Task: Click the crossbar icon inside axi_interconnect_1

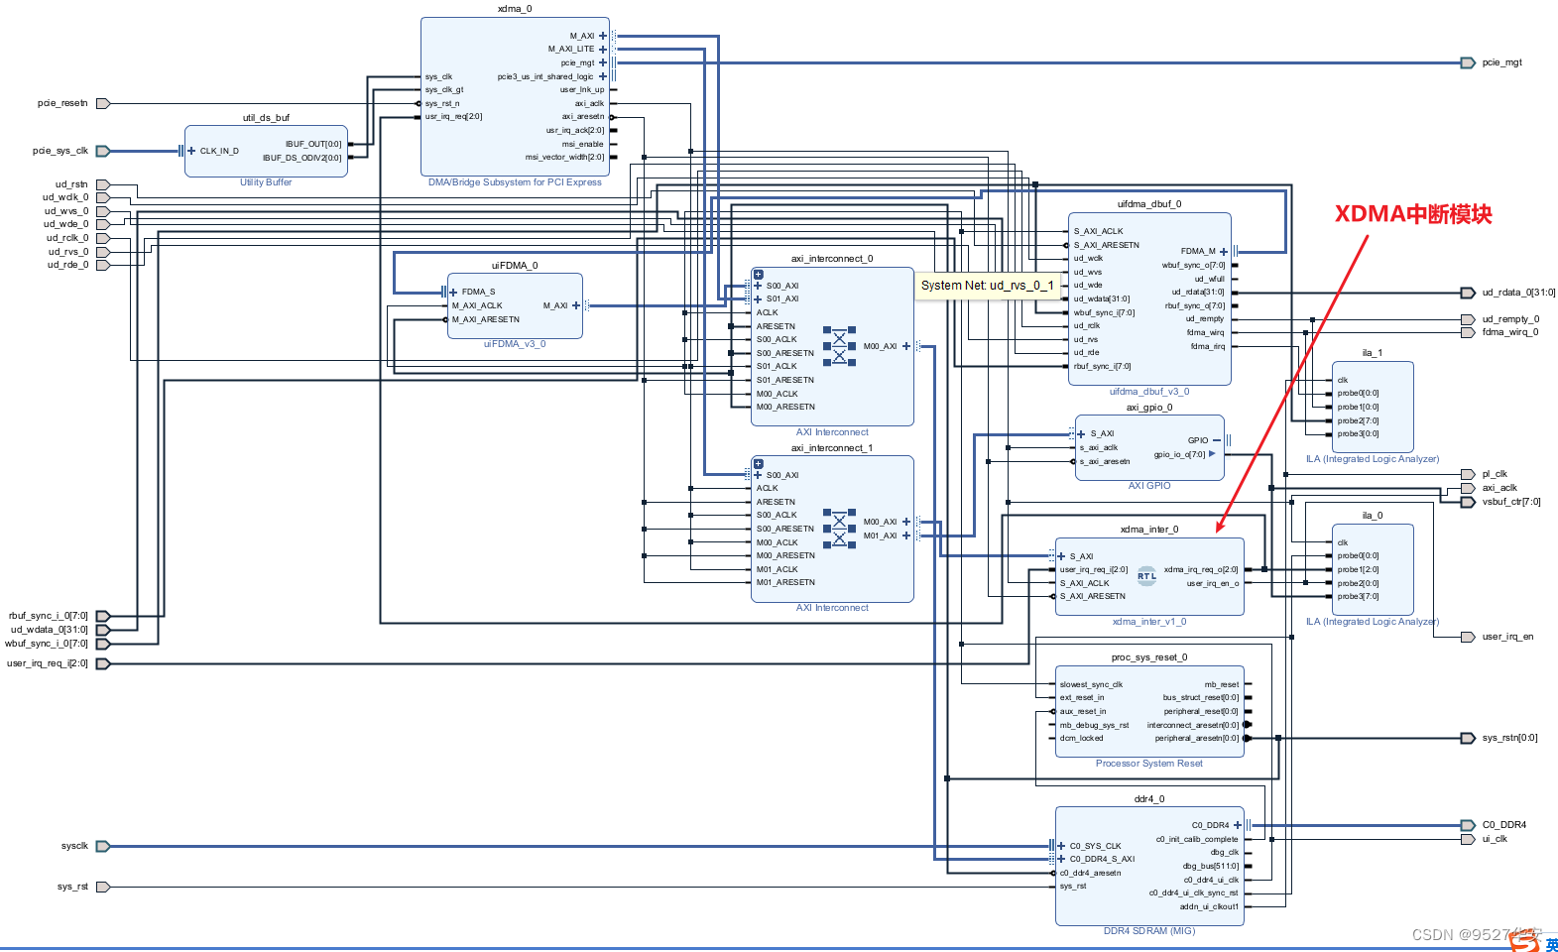Action: [839, 528]
